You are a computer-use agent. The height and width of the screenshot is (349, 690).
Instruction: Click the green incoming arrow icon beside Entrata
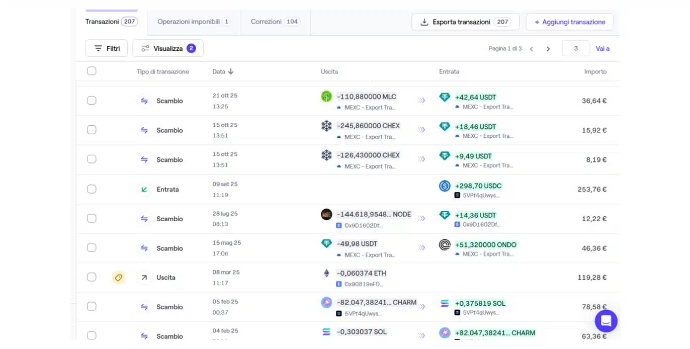(144, 189)
